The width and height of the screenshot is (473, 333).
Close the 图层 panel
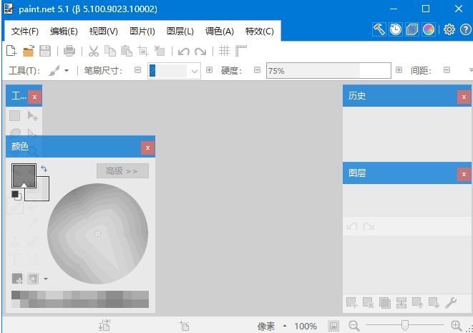[x=464, y=174]
